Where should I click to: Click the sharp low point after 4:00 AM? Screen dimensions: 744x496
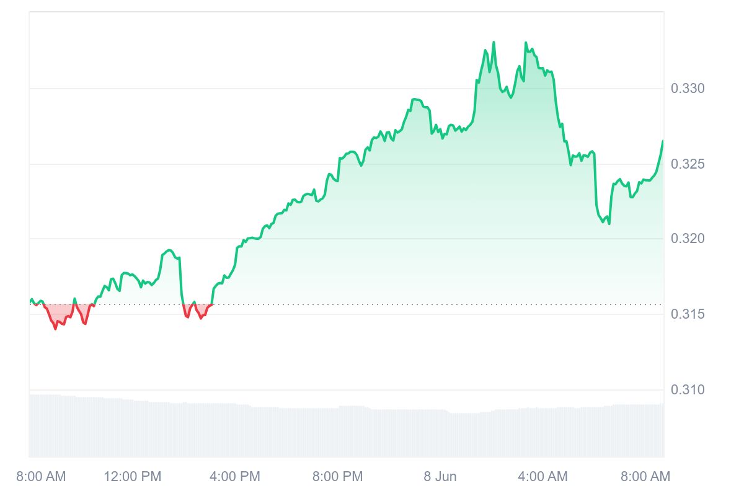tap(609, 223)
